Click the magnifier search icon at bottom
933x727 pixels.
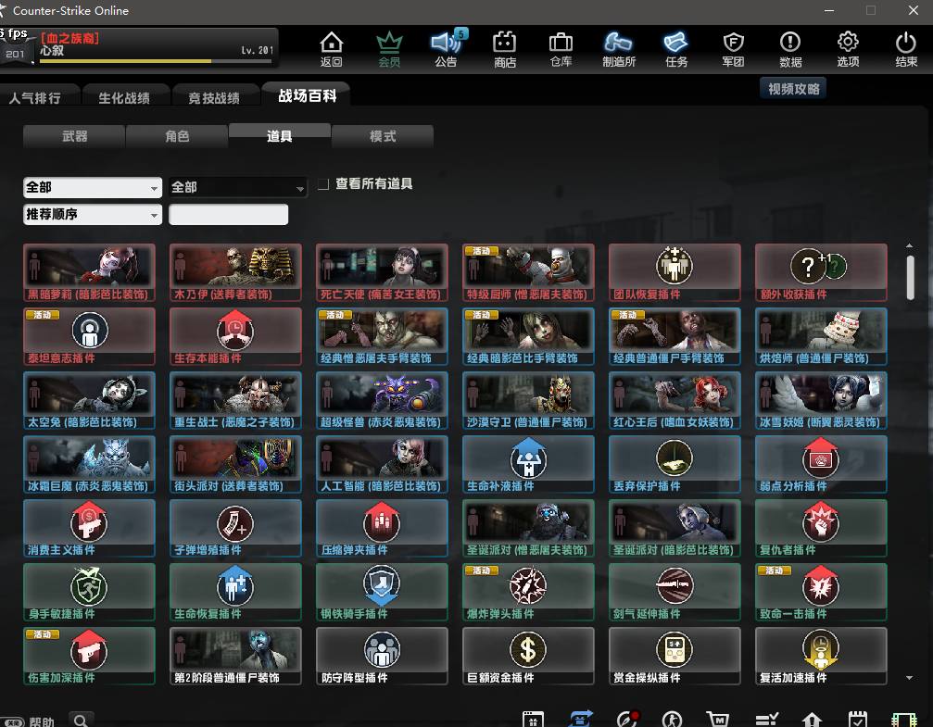click(x=82, y=721)
